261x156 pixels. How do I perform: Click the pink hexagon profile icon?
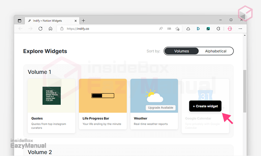pos(230,29)
